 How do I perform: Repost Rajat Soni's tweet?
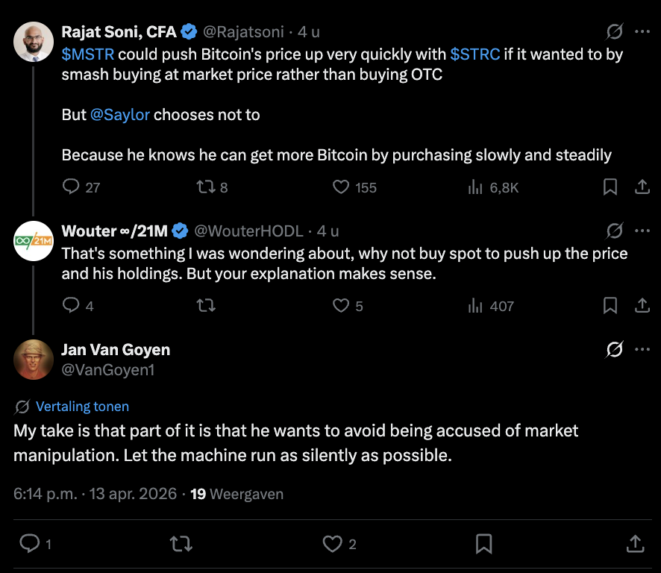[x=205, y=187]
